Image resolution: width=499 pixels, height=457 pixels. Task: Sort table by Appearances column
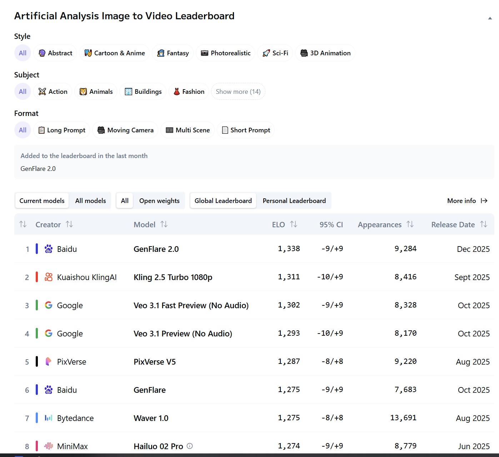[x=410, y=224]
